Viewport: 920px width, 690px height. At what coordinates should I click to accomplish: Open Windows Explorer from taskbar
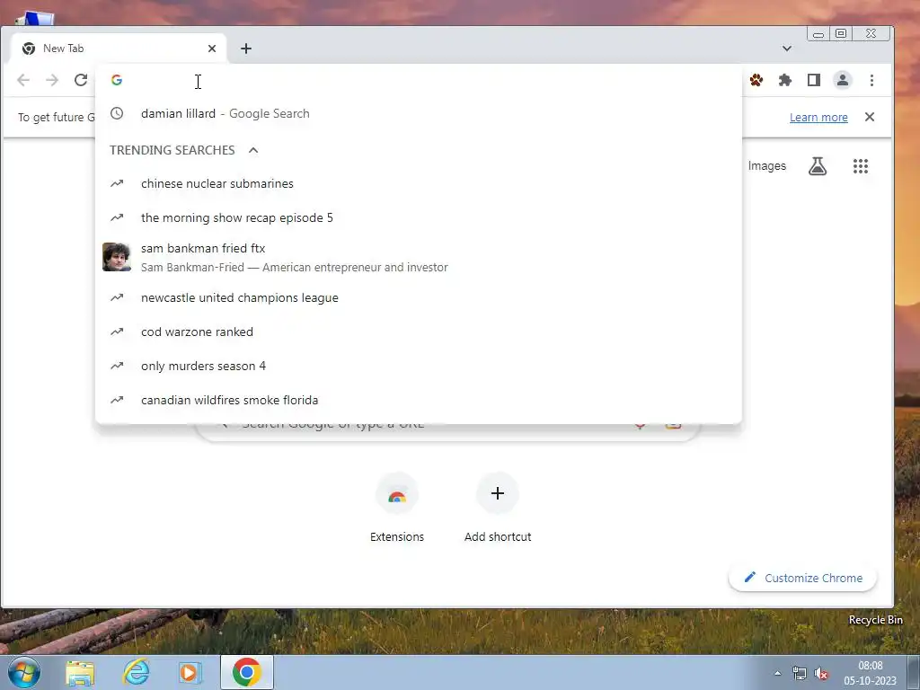click(80, 673)
